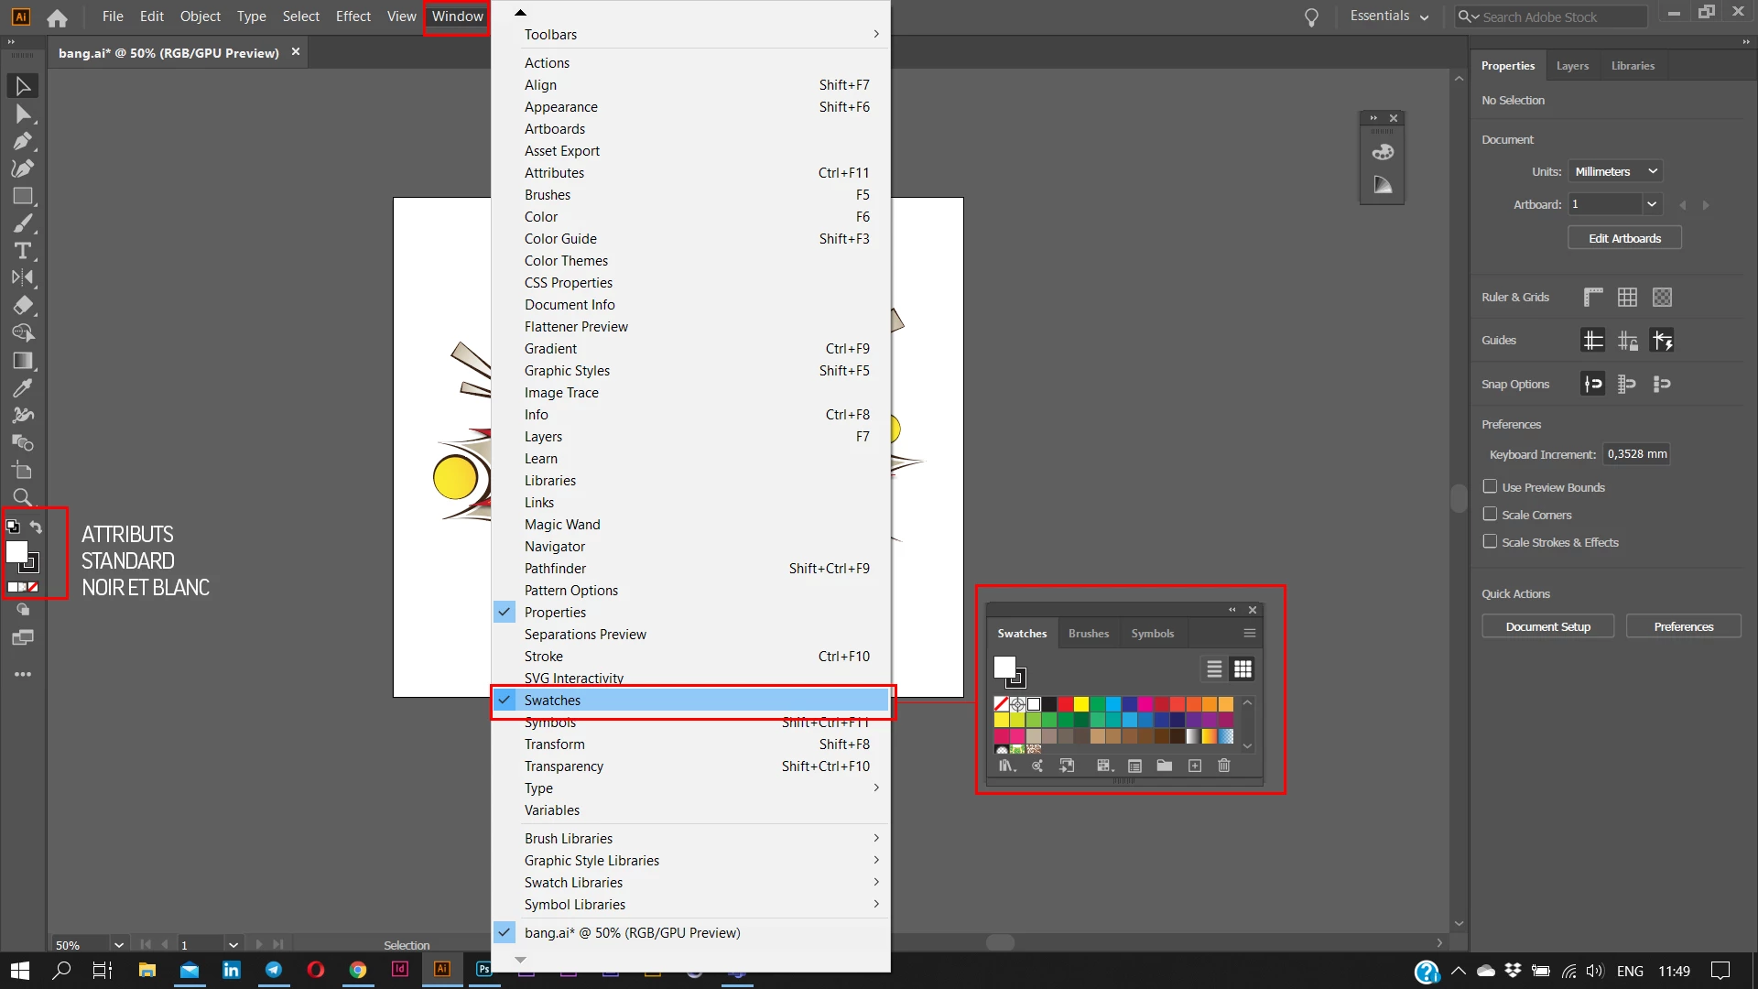Click the Swap Fill and Stroke arrow
The image size is (1758, 989).
coord(36,527)
